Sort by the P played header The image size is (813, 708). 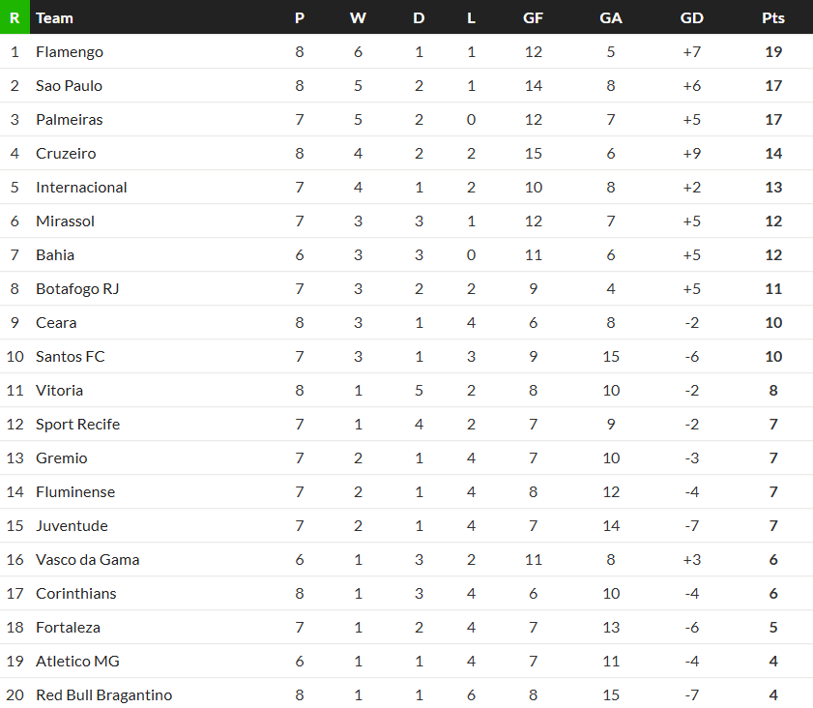[x=299, y=18]
